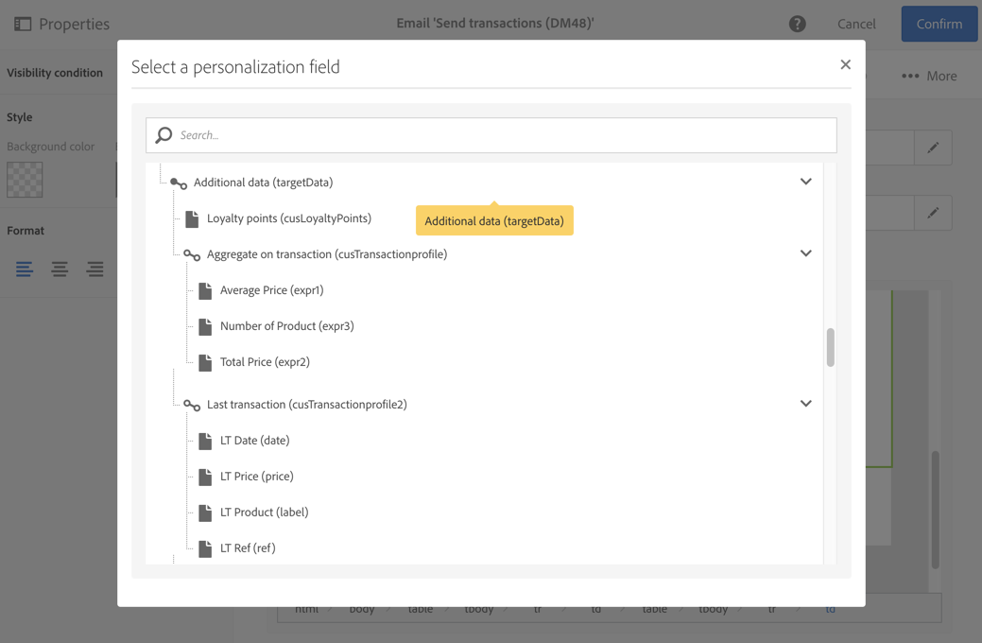Pick LT Product (label) field
Image resolution: width=982 pixels, height=643 pixels.
264,513
